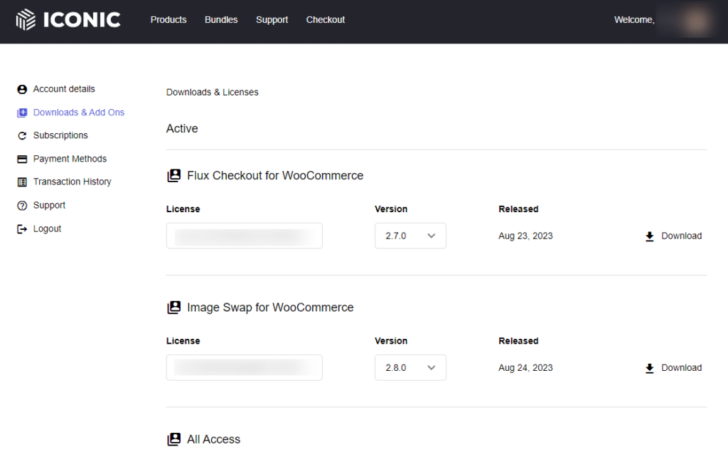728x457 pixels.
Task: Click the ICONIC logo
Action: click(68, 19)
